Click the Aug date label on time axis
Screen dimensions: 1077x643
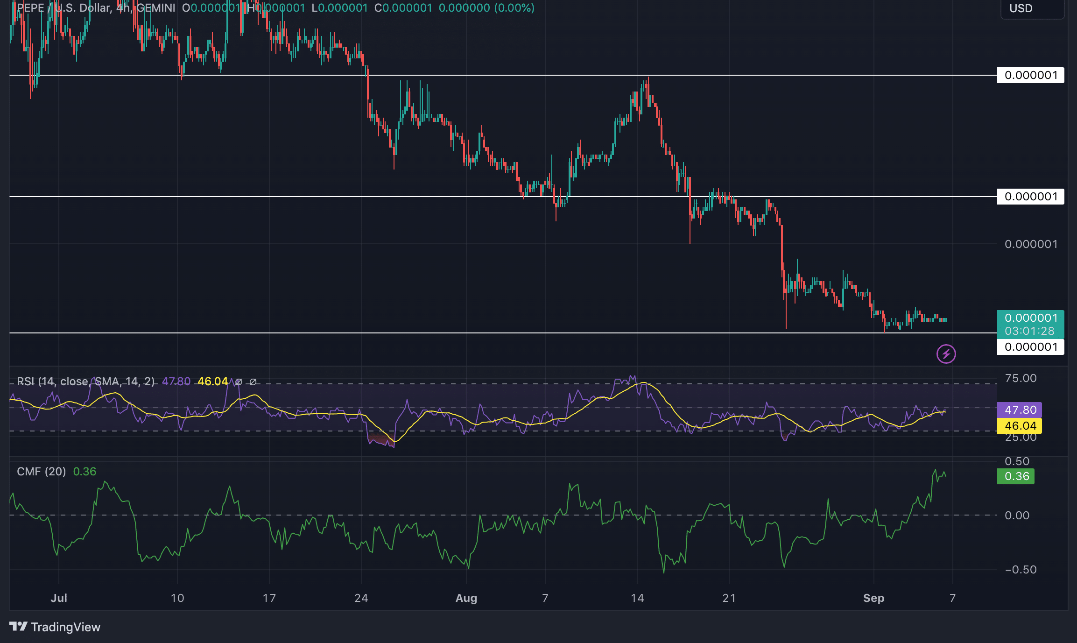pos(466,598)
